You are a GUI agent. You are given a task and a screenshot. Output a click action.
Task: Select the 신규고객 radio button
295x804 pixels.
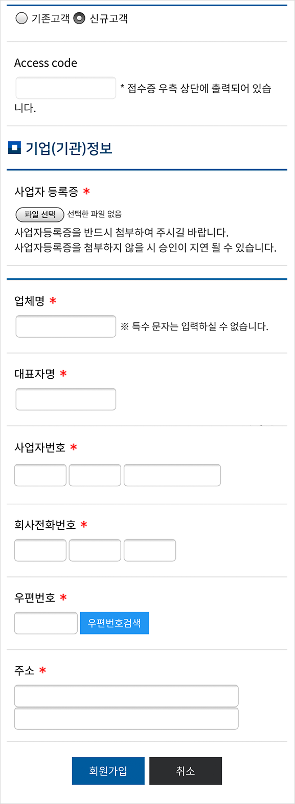pos(79,18)
